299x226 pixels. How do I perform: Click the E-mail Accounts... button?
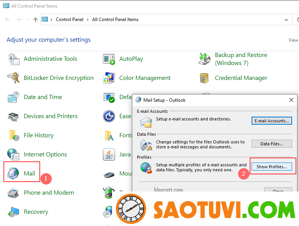click(x=272, y=121)
